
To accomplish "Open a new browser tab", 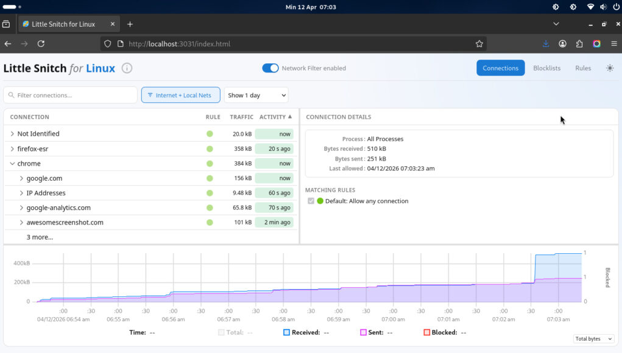I will 130,24.
